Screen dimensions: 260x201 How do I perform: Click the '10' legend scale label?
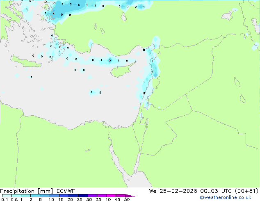pos(51,199)
